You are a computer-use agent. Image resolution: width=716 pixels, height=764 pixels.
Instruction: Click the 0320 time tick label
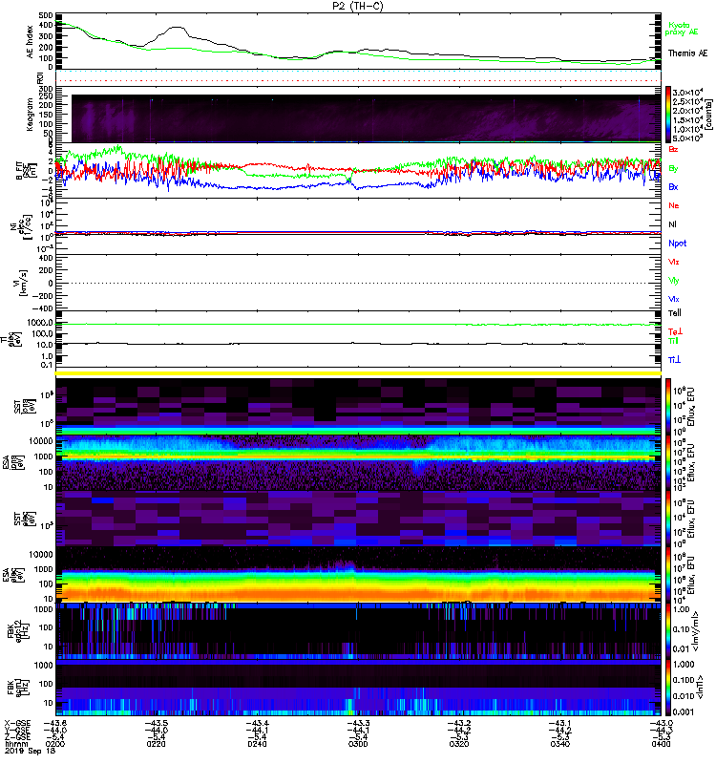pyautogui.click(x=459, y=744)
